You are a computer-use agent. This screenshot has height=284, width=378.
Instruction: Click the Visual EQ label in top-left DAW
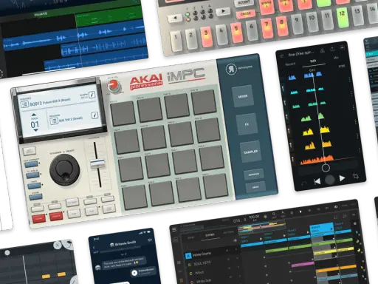coord(41,15)
